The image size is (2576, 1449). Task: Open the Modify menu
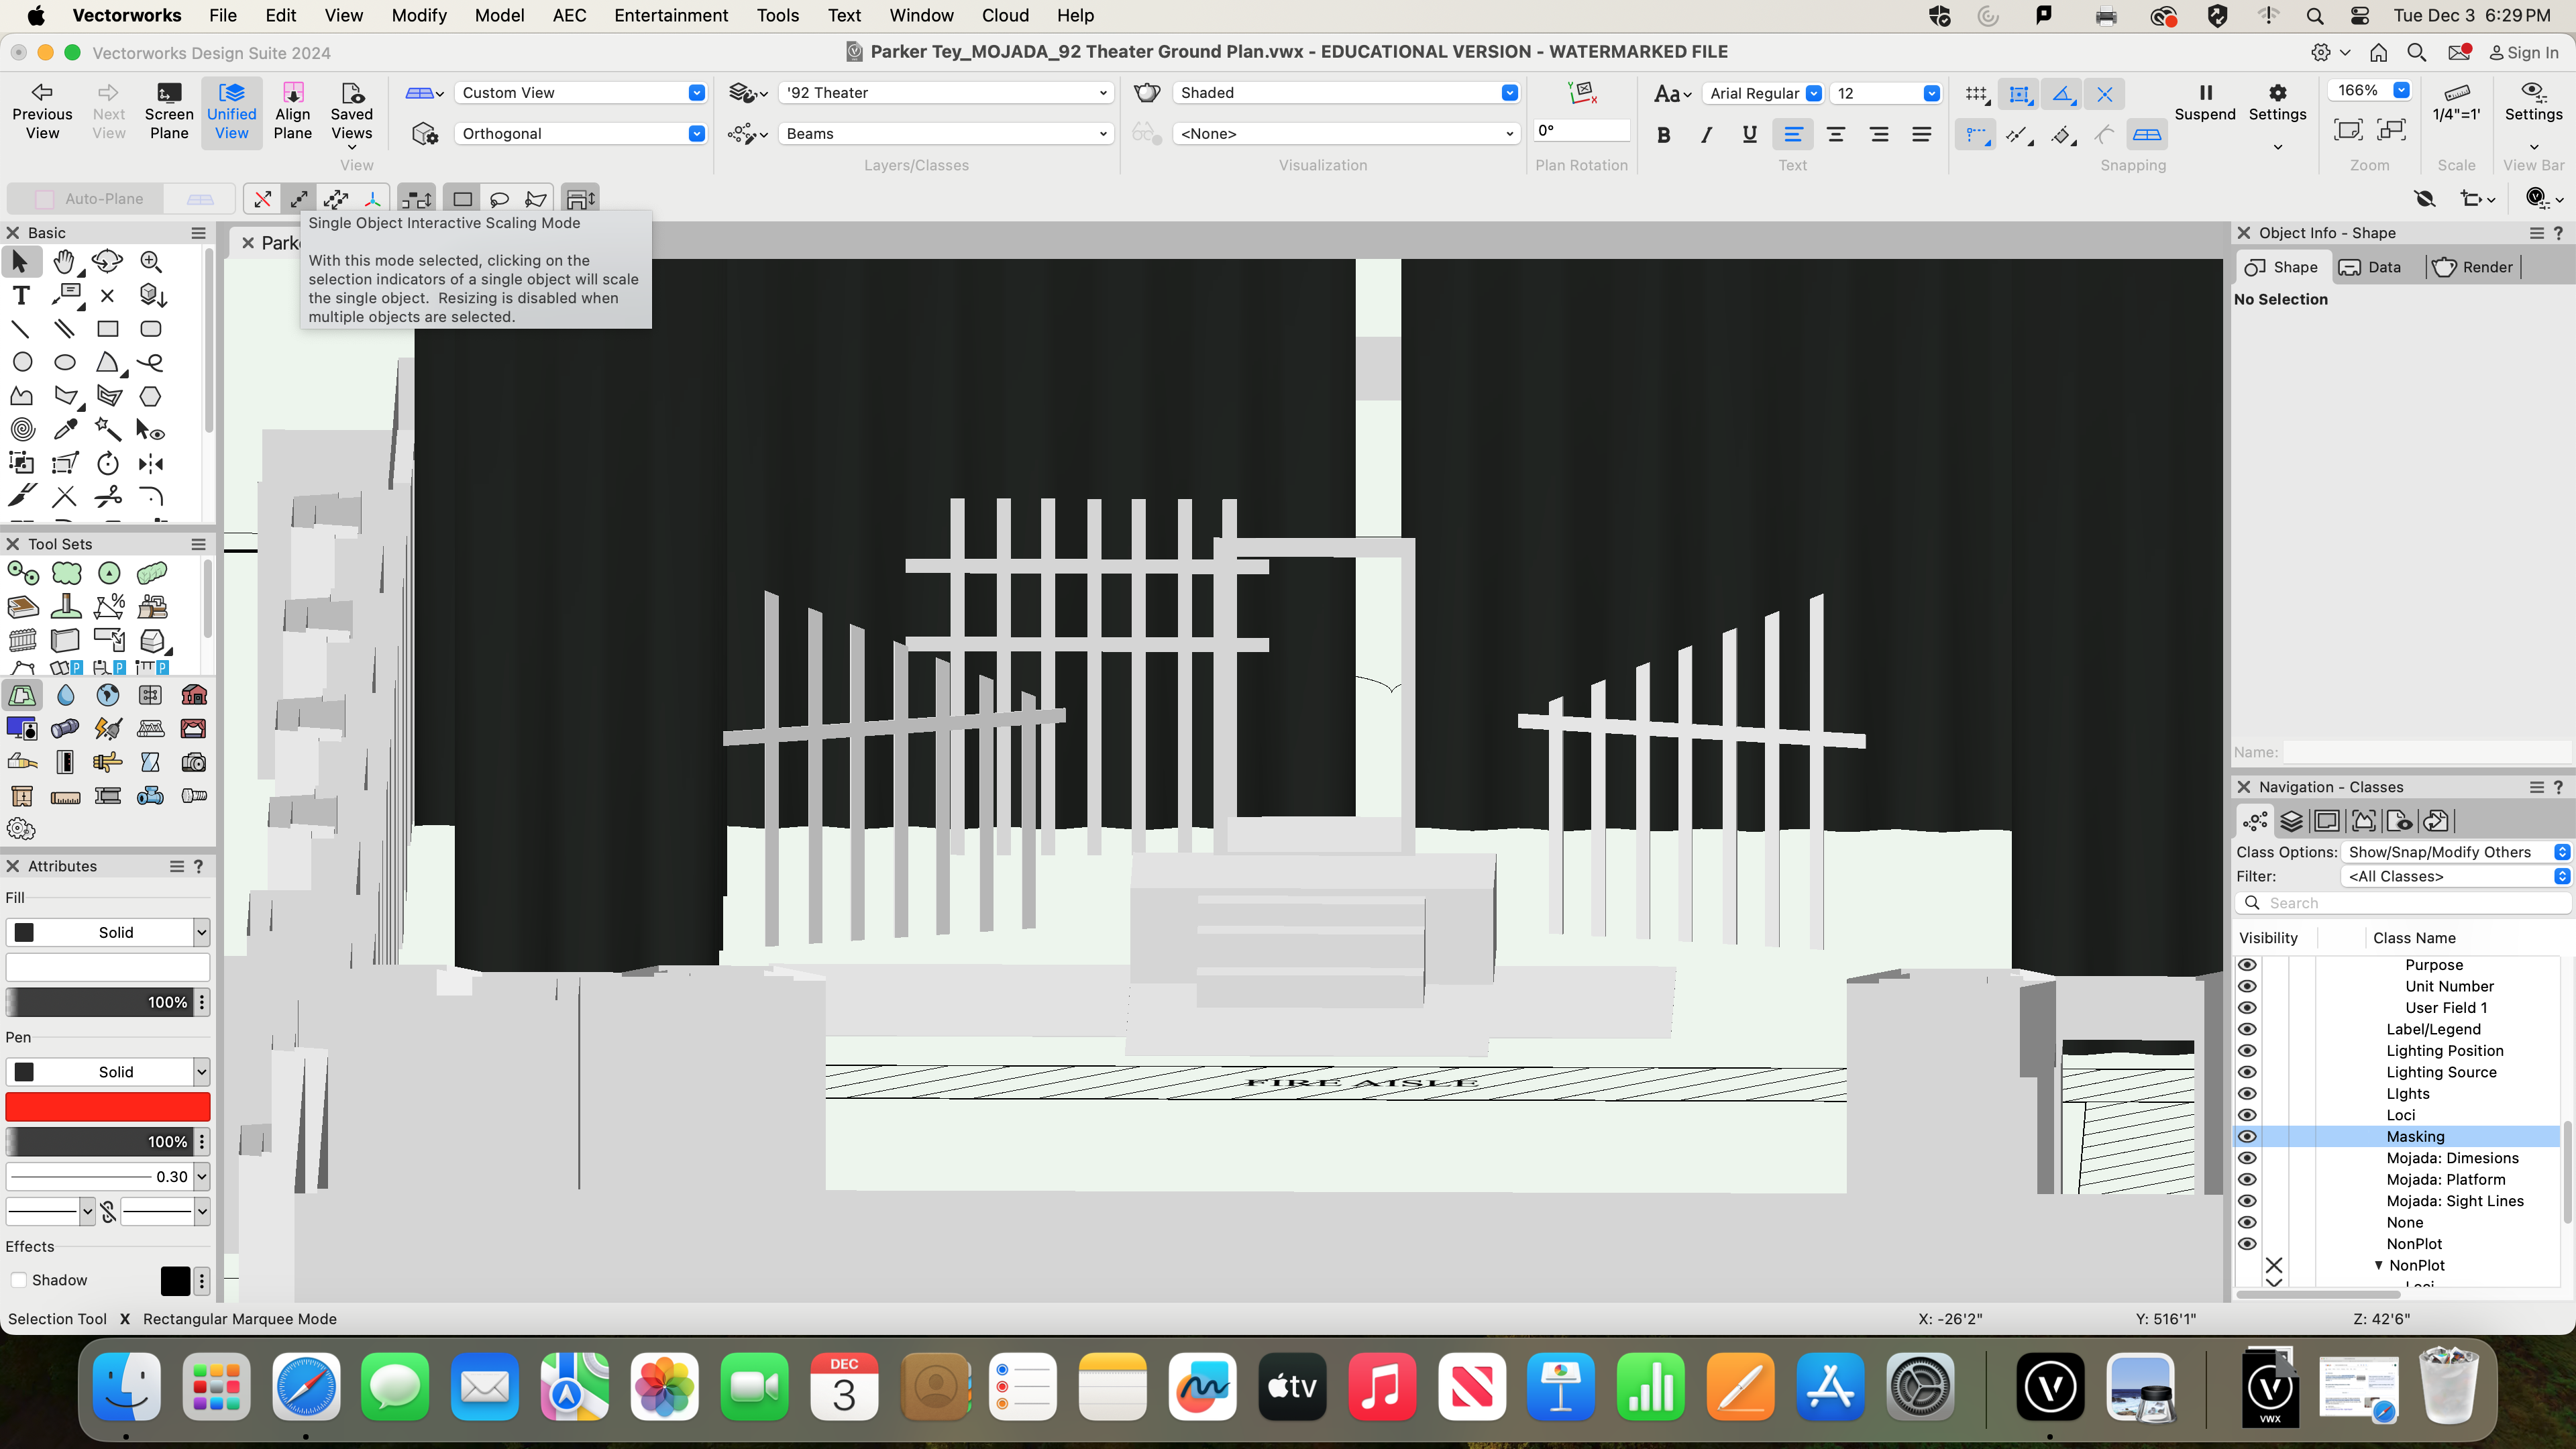point(418,15)
